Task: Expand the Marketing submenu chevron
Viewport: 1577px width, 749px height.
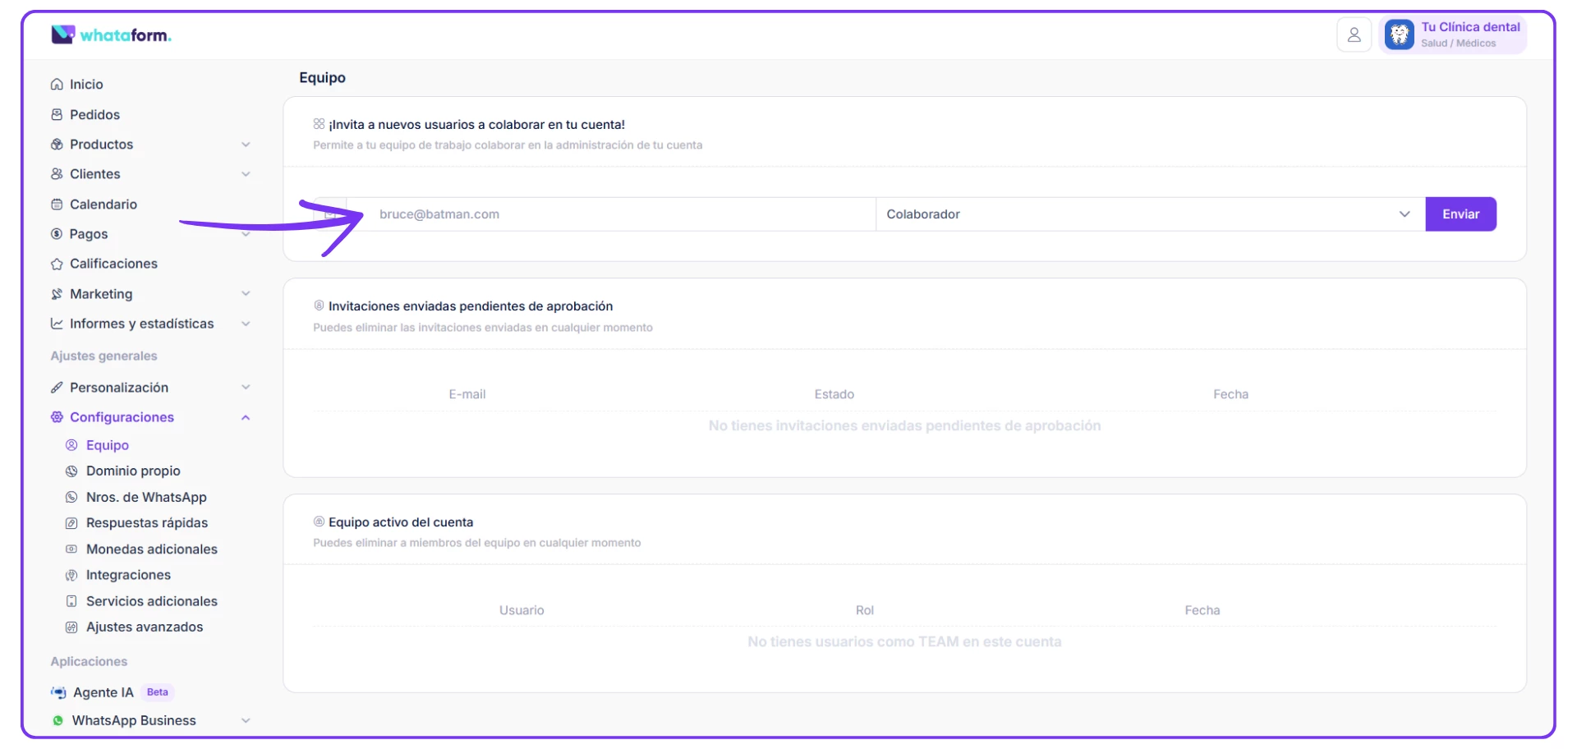Action: click(246, 294)
